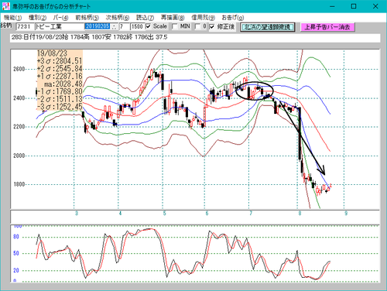This screenshot has height=291, width=387.
Task: Click the 1500 scale input field
Action: click(137, 26)
